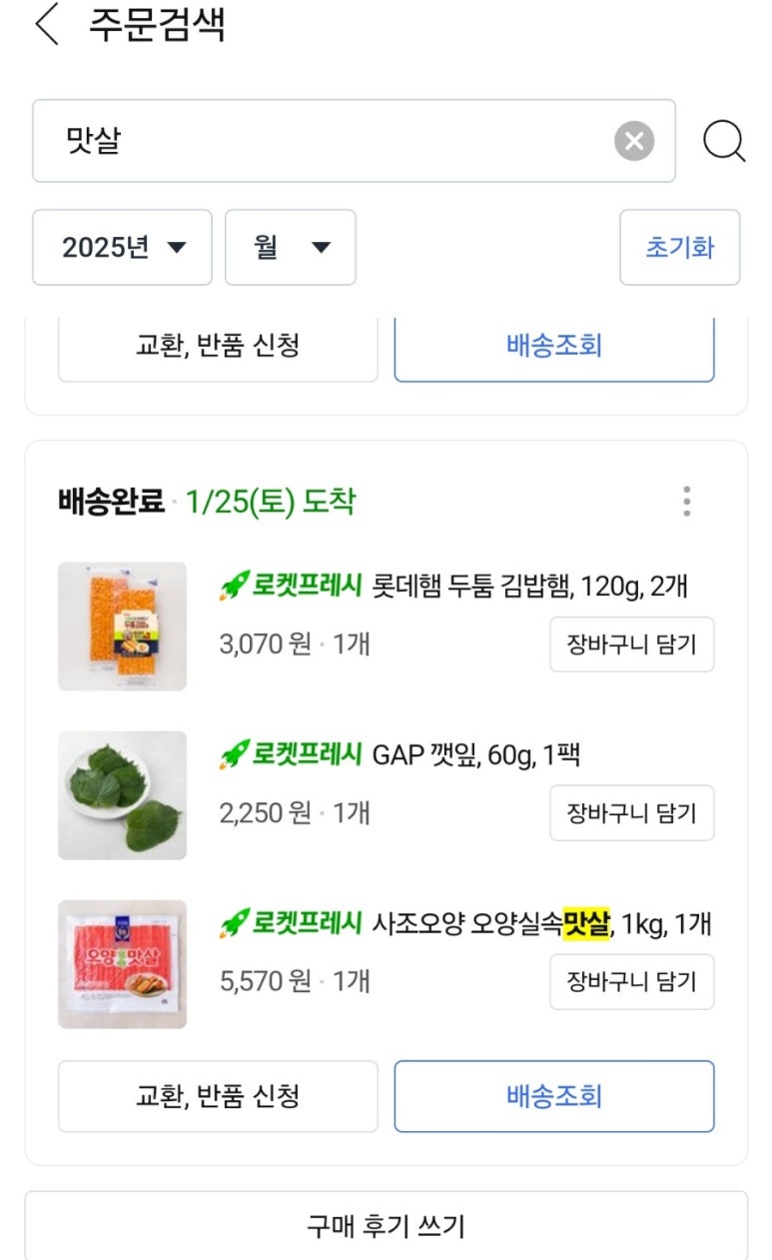
Task: Open the 오양맛살 product thumbnail
Action: click(122, 964)
